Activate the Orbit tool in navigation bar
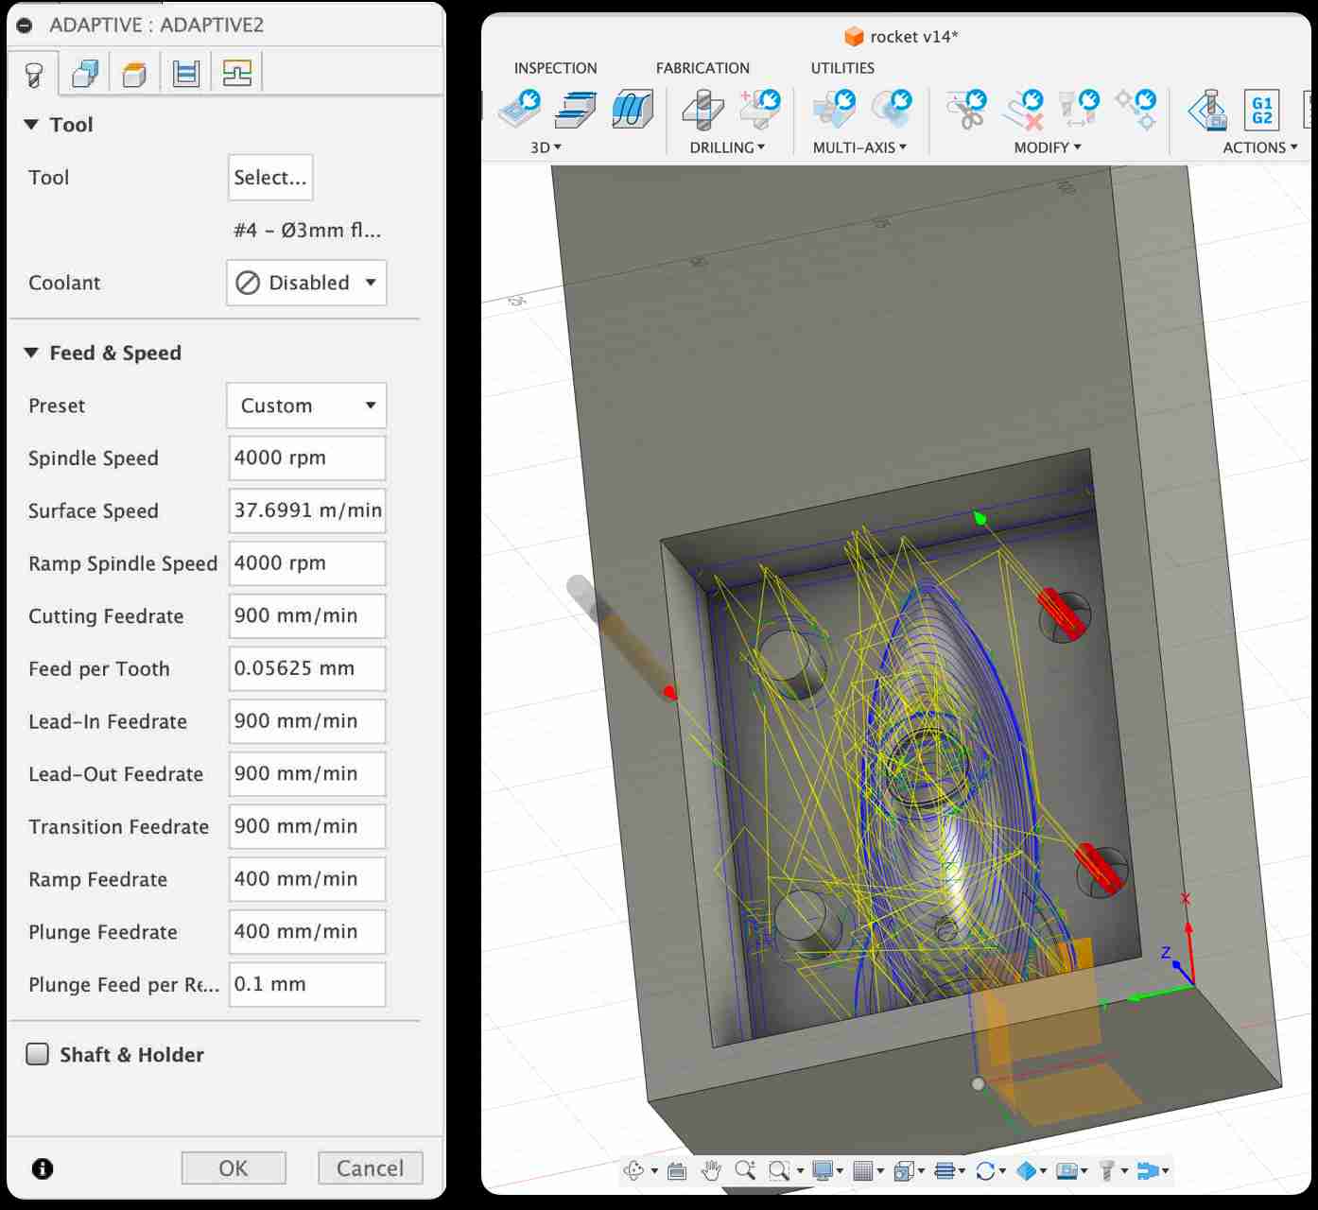Image resolution: width=1318 pixels, height=1210 pixels. point(633,1170)
